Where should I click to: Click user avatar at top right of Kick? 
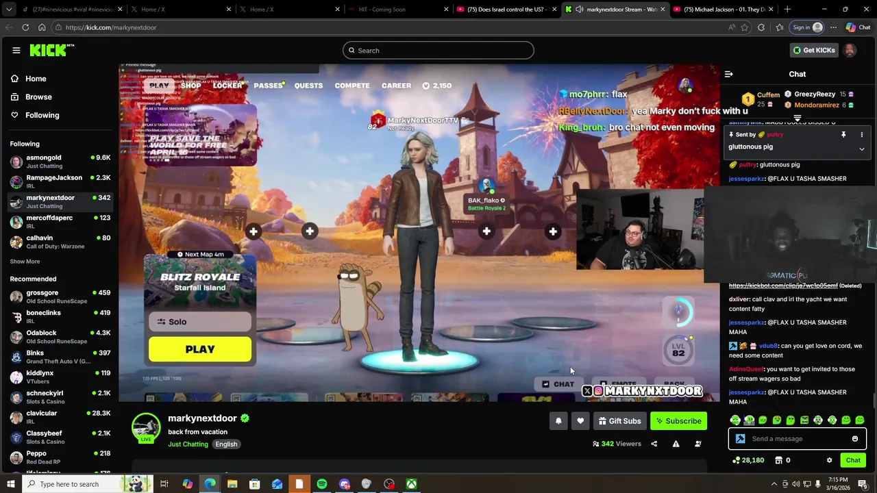pos(850,50)
